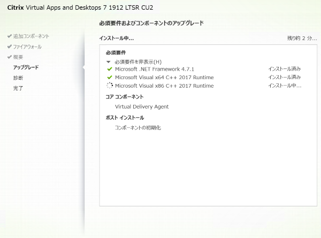Click spinner beside Visual x86 C++ Runtime
Viewport: 321px width, 238px height.
(110, 86)
